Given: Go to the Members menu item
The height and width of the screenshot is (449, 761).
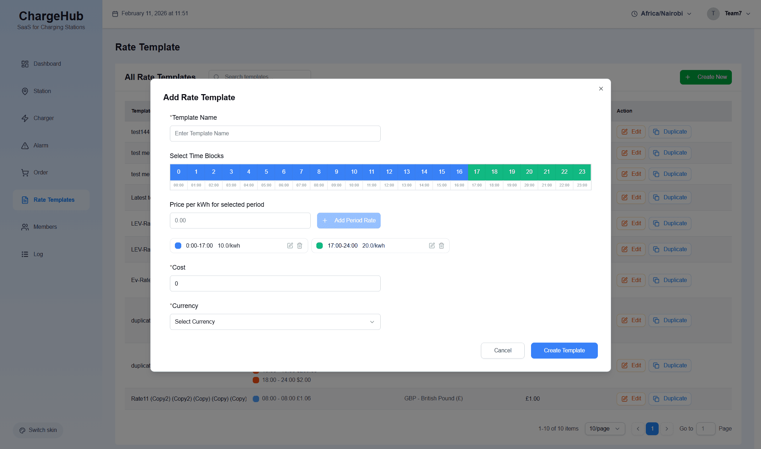Looking at the screenshot, I should [45, 227].
